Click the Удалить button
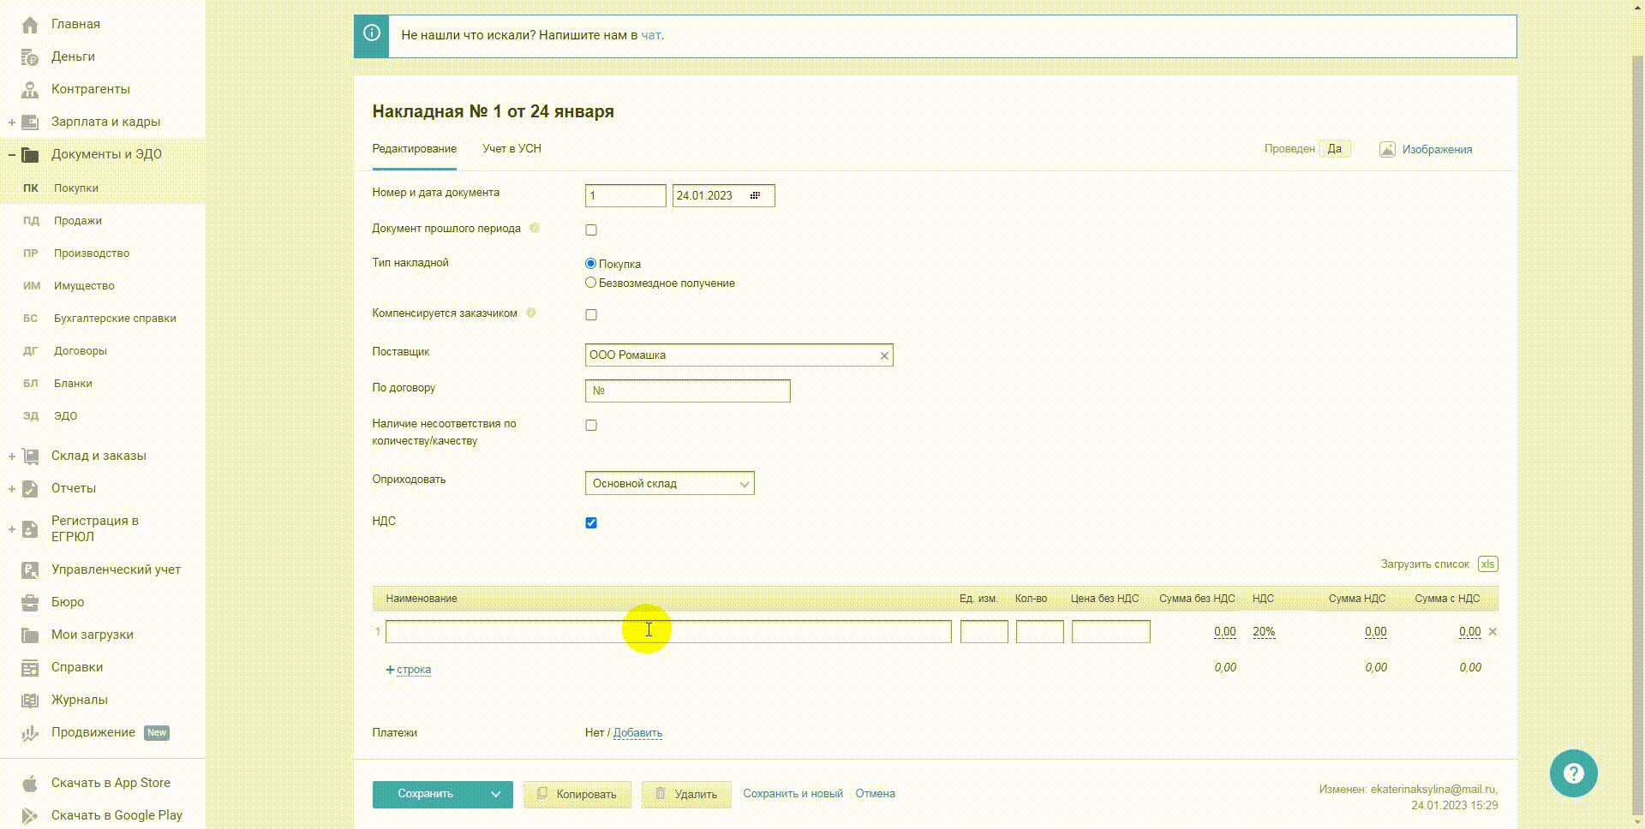1645x829 pixels. coord(686,795)
